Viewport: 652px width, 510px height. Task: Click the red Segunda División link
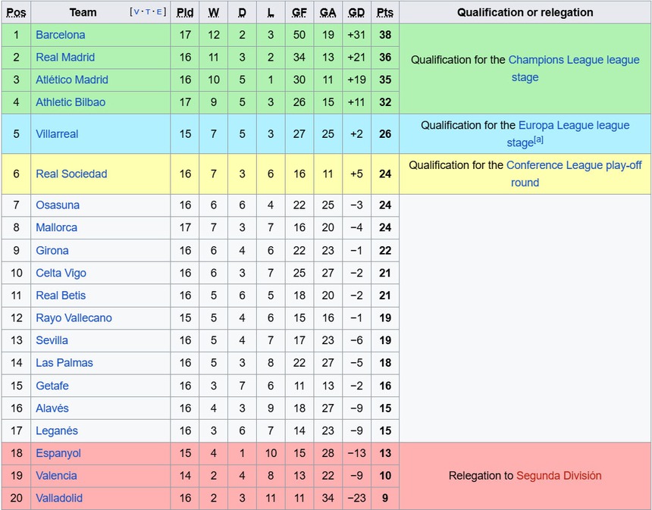pyautogui.click(x=559, y=476)
